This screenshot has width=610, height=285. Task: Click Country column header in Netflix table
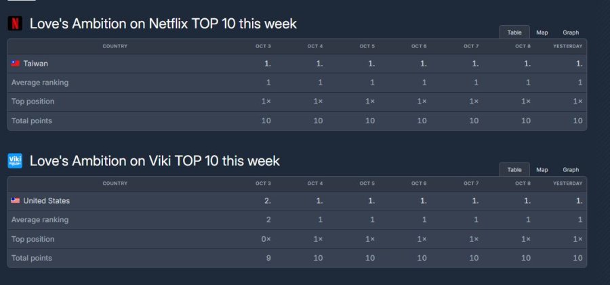pyautogui.click(x=115, y=46)
